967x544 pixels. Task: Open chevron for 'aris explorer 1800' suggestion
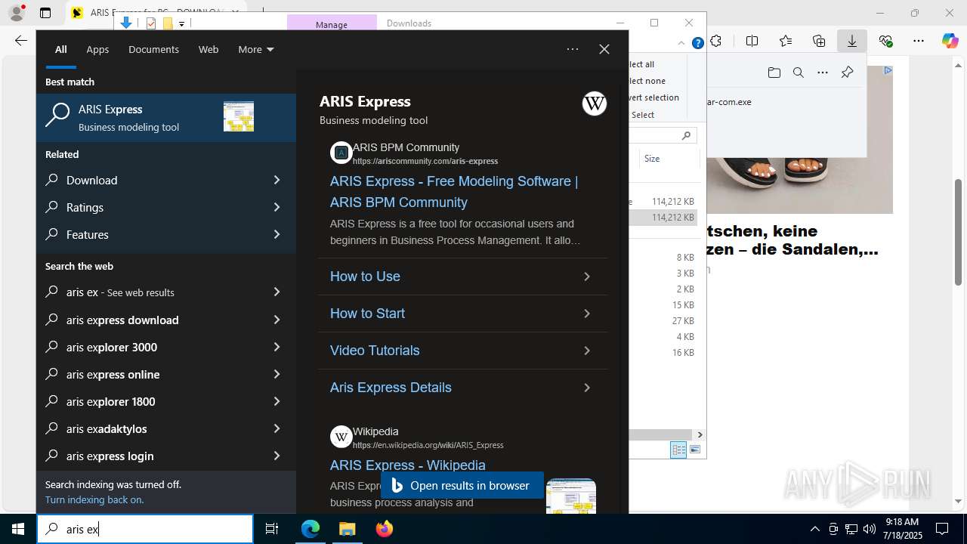coord(277,401)
